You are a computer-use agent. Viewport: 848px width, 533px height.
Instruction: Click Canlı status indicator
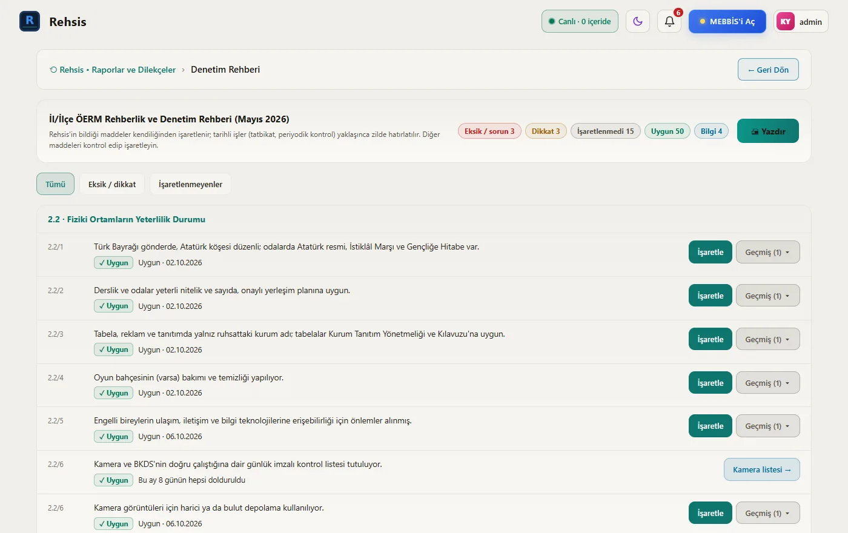tap(580, 21)
